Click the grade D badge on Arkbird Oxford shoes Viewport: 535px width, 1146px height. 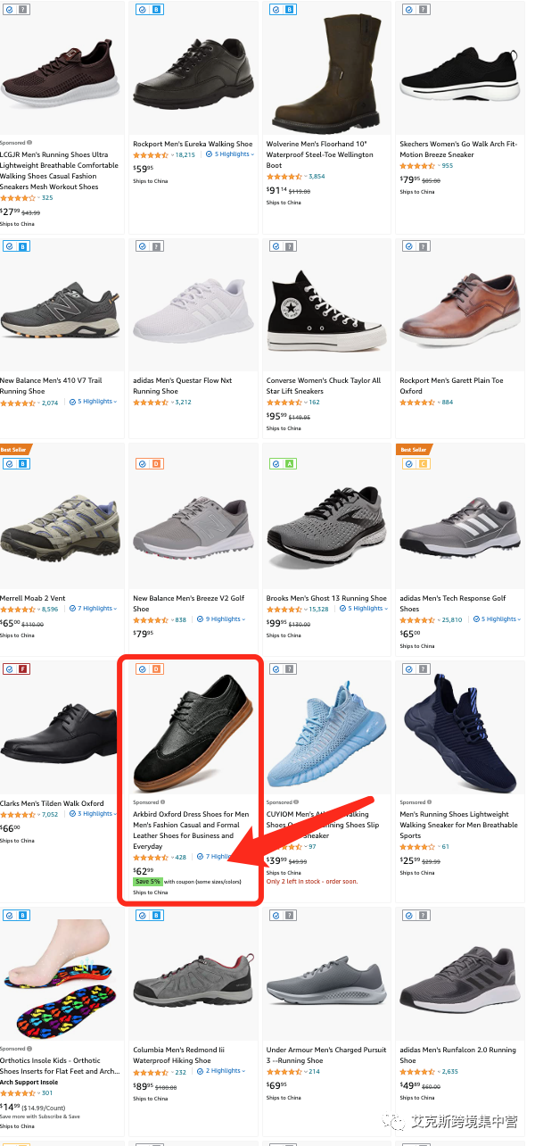pyautogui.click(x=156, y=669)
